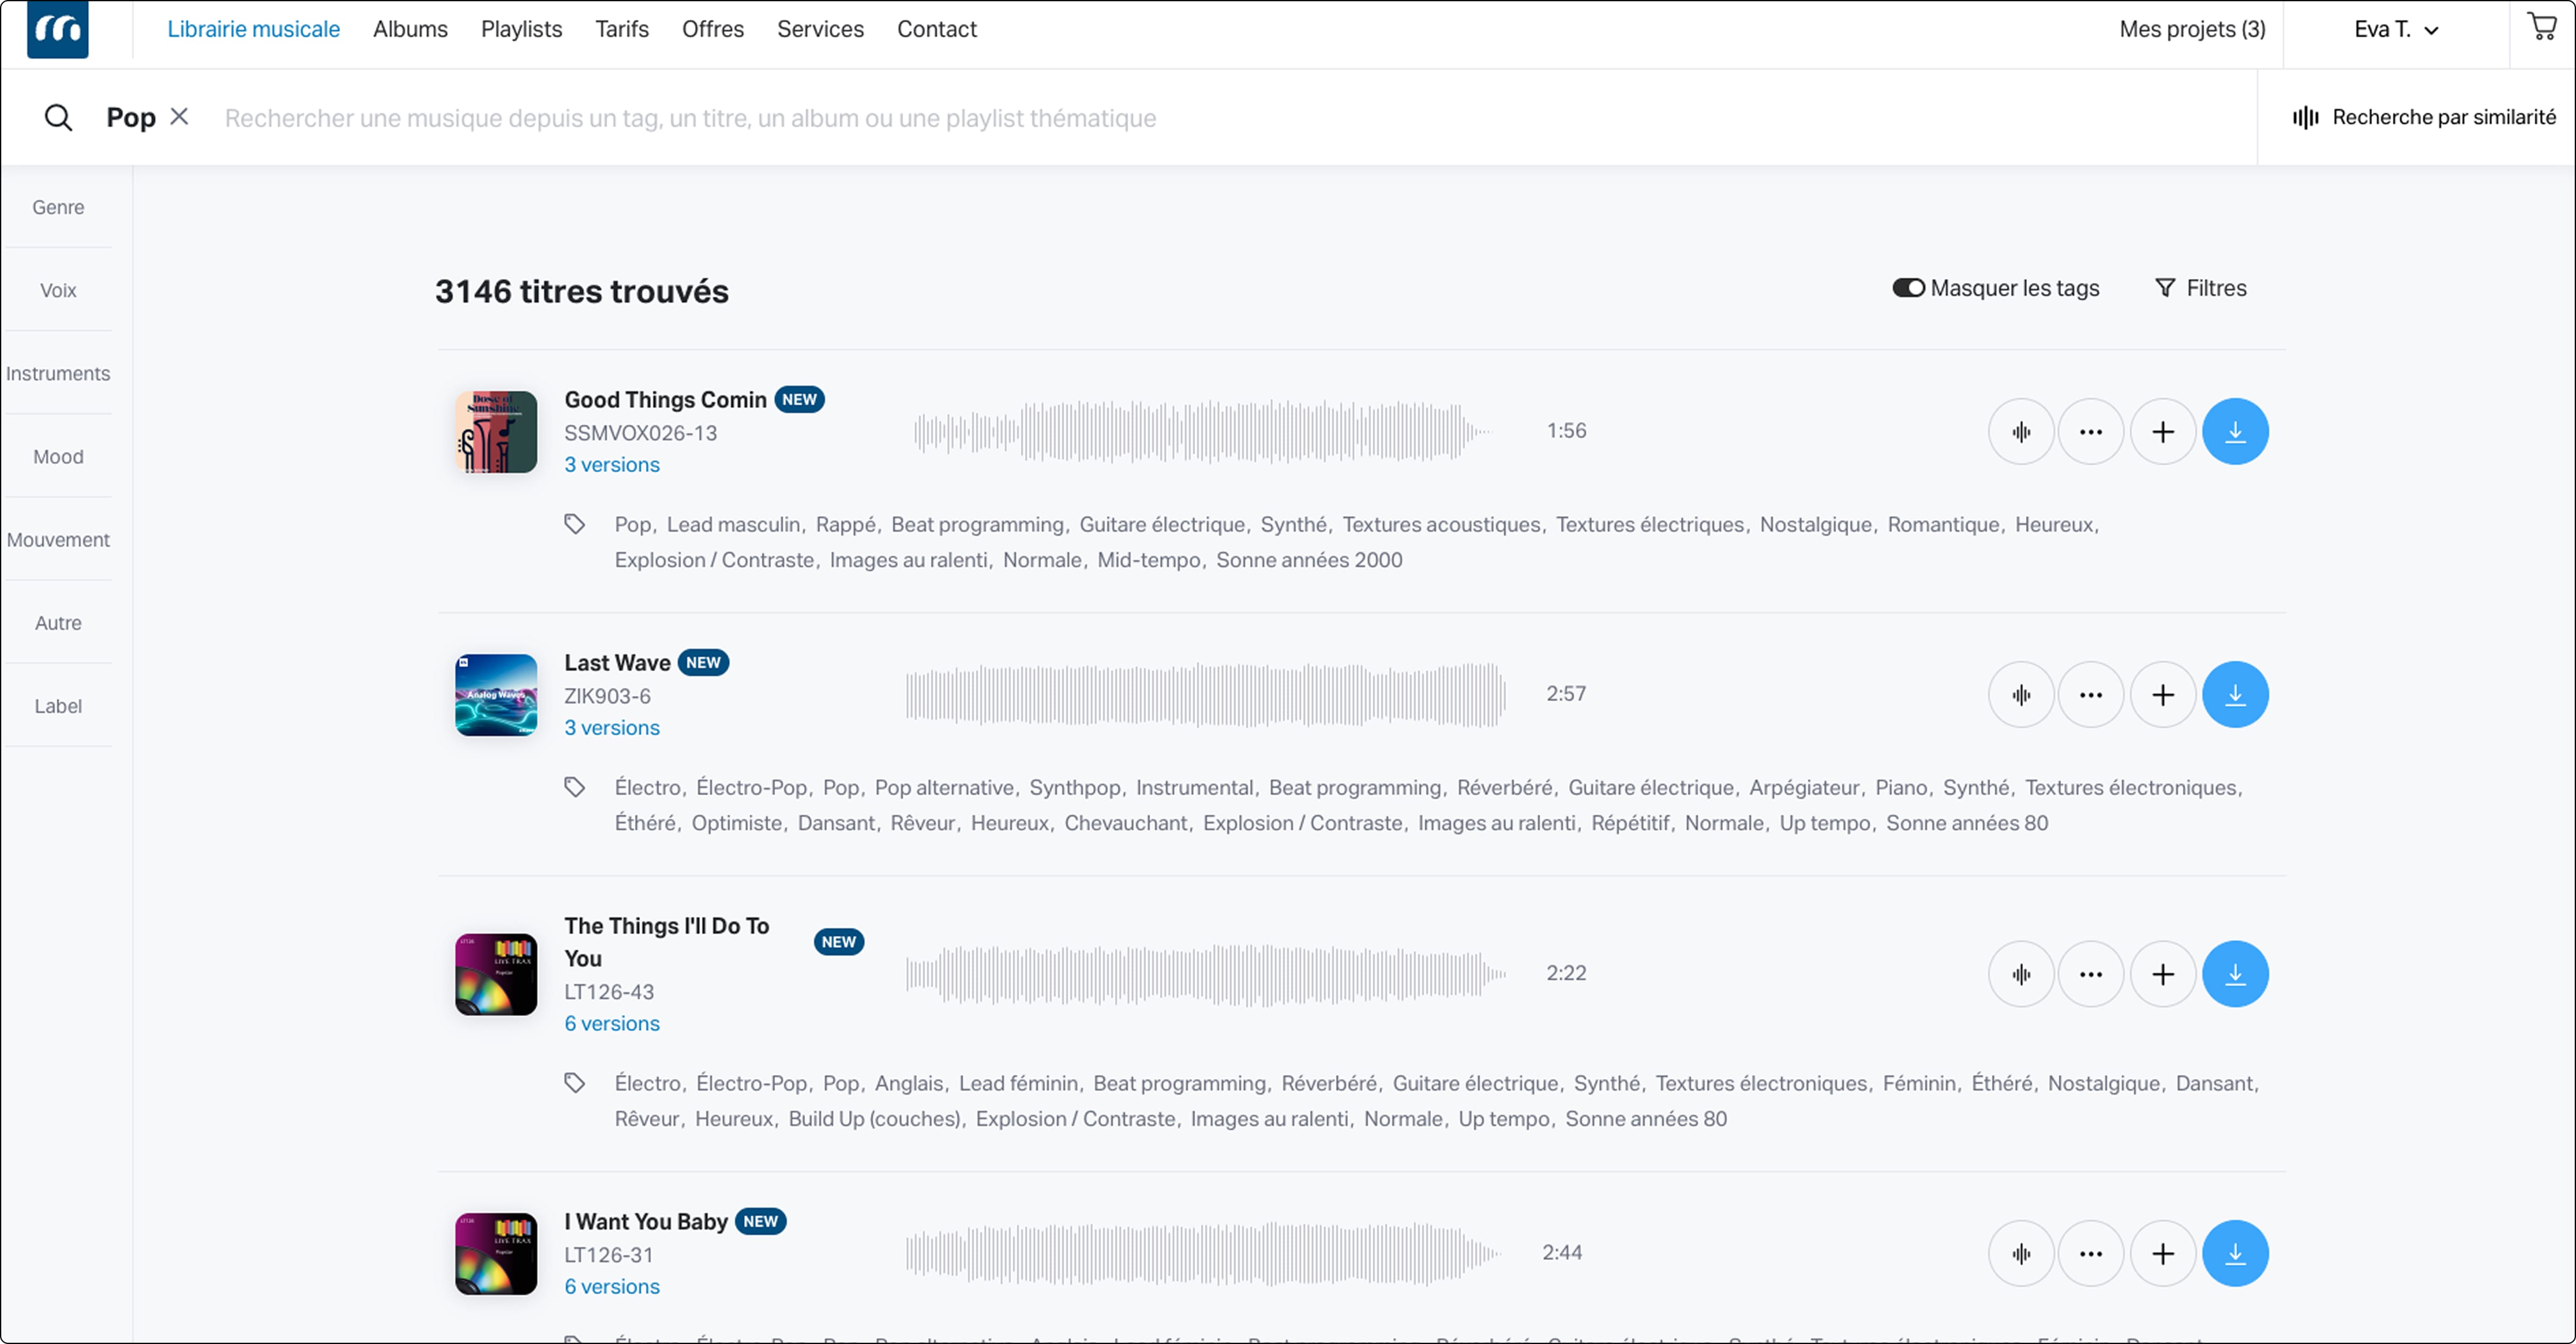Show the 3 versions of Last Wave
Image resolution: width=2576 pixels, height=1344 pixels.
coord(611,727)
